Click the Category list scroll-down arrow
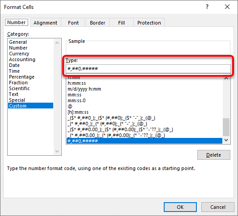The image size is (238, 216). 57,151
